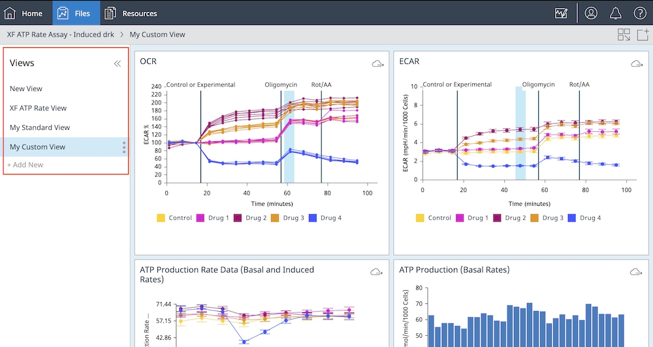653x347 pixels.
Task: Open the notifications bell
Action: (x=616, y=13)
